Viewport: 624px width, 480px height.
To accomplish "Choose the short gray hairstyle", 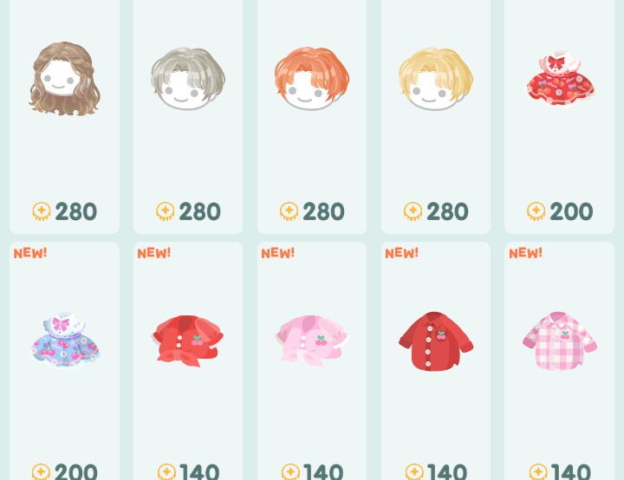I will pos(188,79).
